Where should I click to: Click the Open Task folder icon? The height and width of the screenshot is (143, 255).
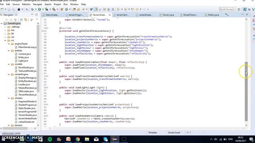pyautogui.click(x=78, y=9)
